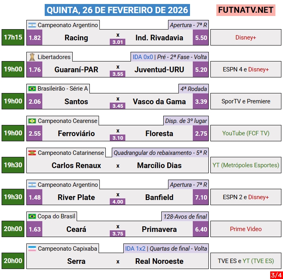Click the Argentina flag beside River Plate match

click(32, 185)
